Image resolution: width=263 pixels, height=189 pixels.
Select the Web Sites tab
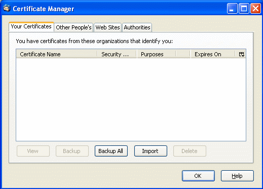click(x=107, y=27)
